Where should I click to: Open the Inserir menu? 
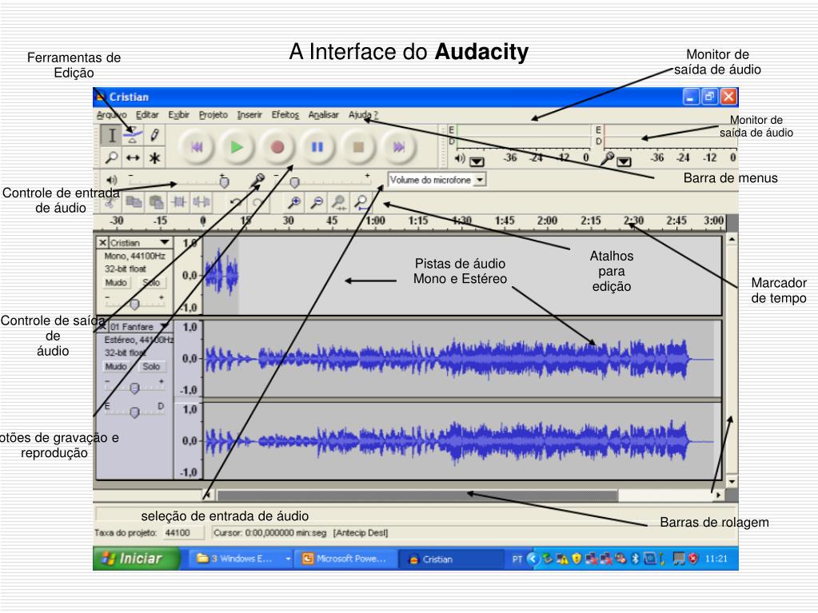tap(249, 114)
